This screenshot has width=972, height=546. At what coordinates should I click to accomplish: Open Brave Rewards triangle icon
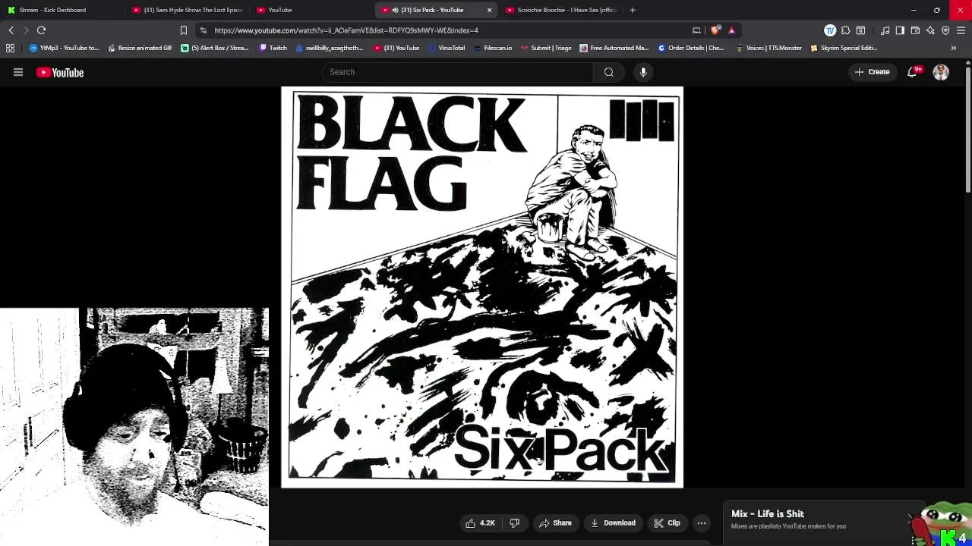point(731,30)
